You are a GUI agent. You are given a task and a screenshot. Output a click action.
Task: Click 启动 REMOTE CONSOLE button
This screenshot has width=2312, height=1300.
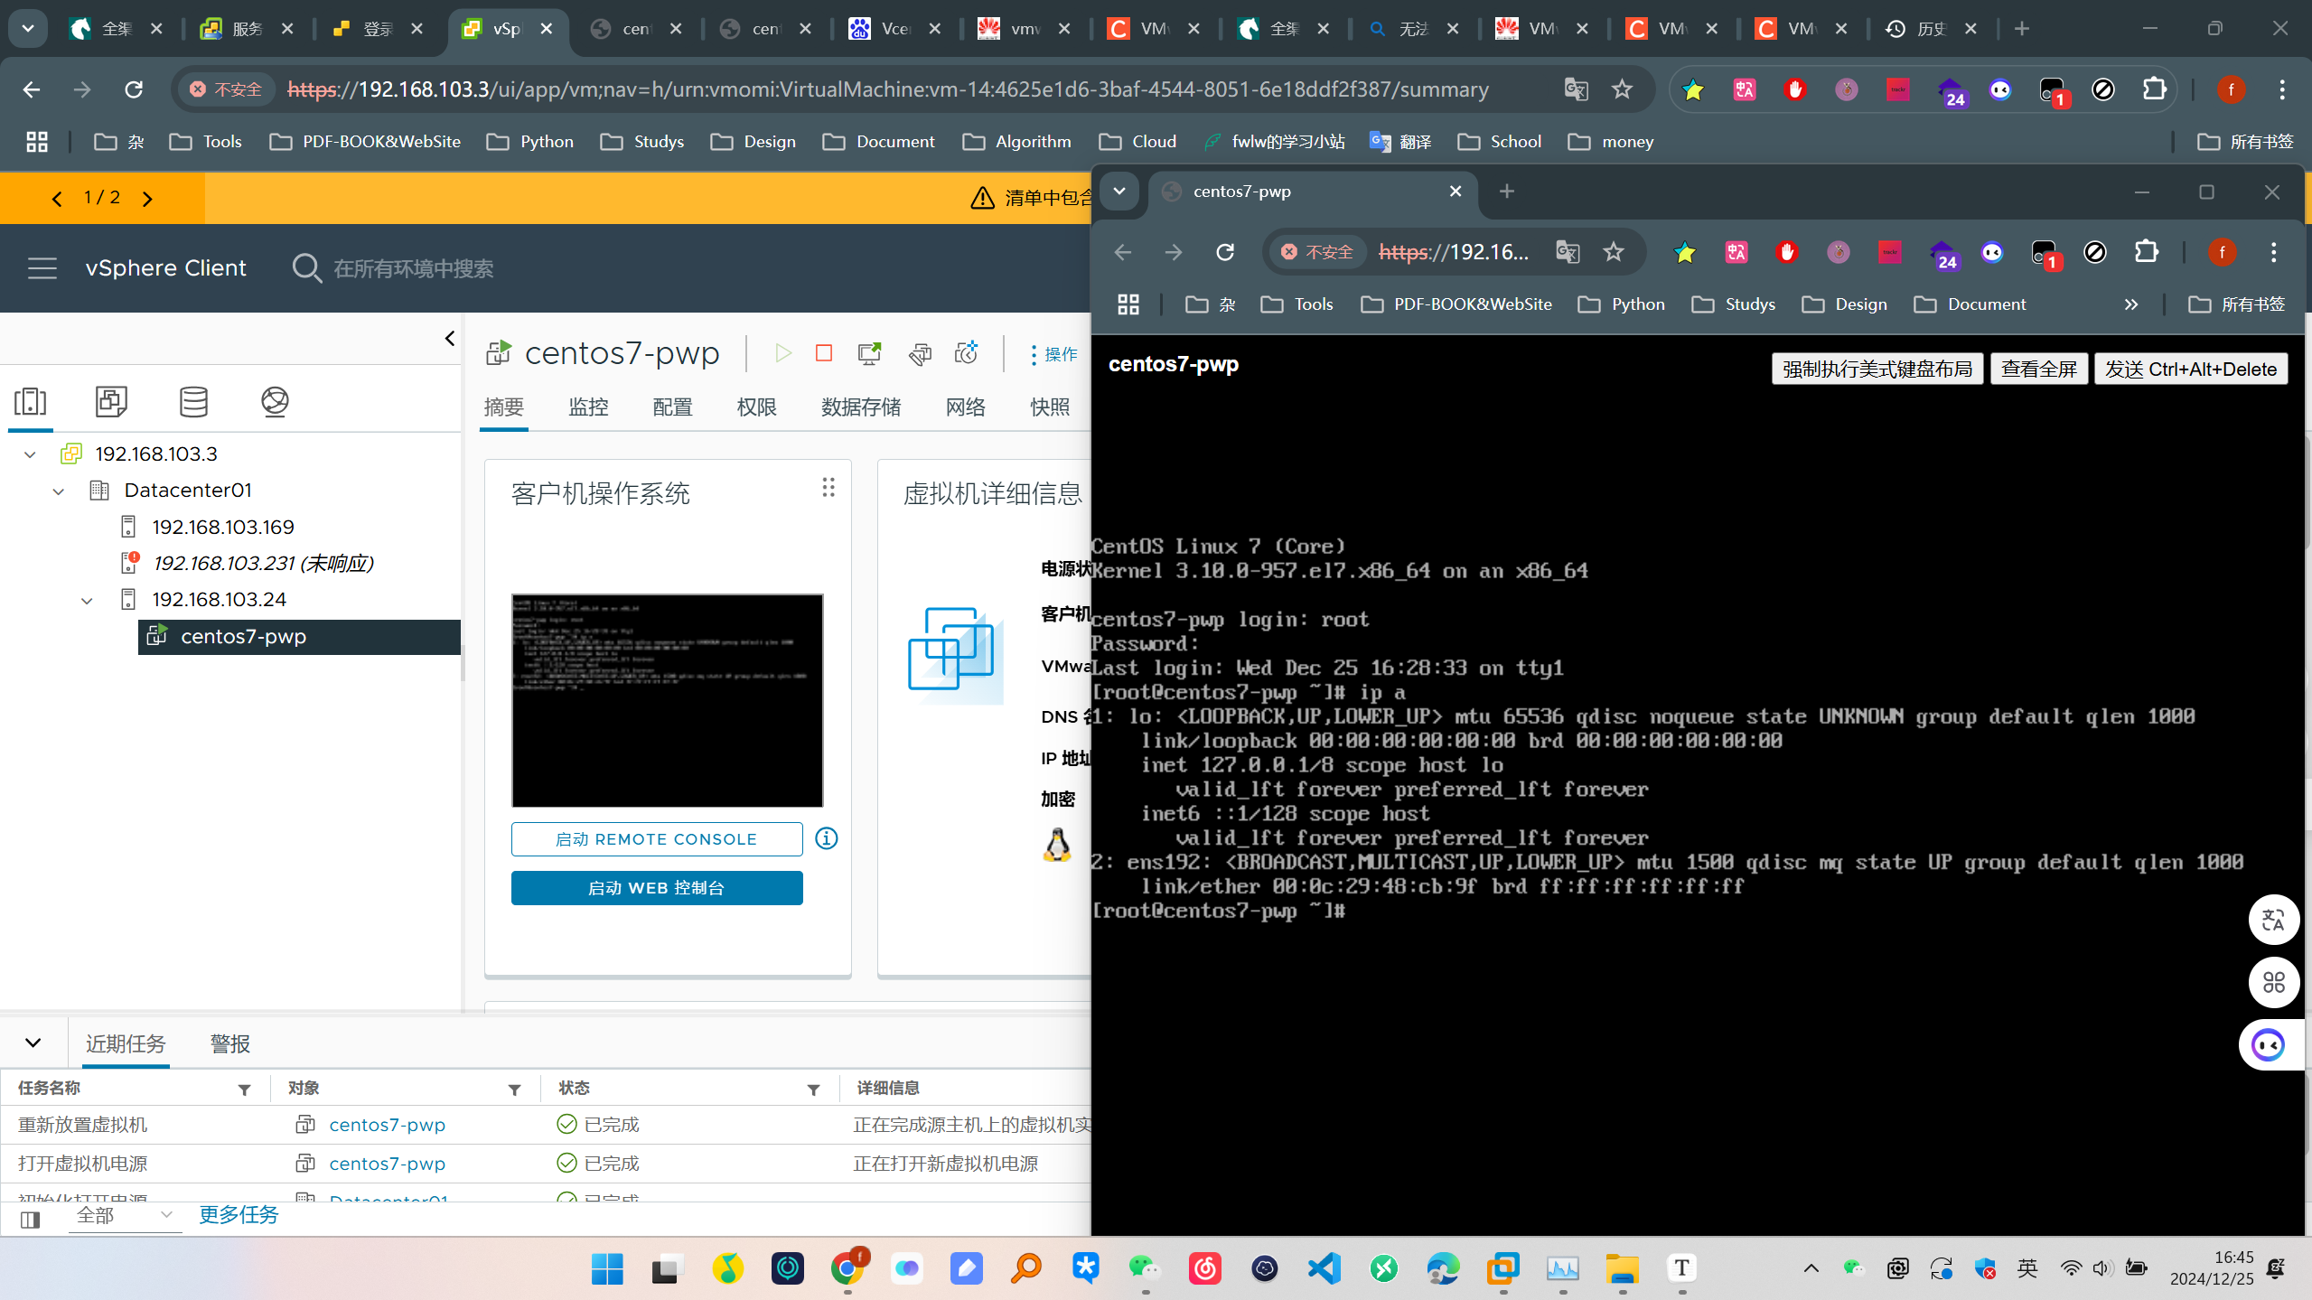click(657, 839)
